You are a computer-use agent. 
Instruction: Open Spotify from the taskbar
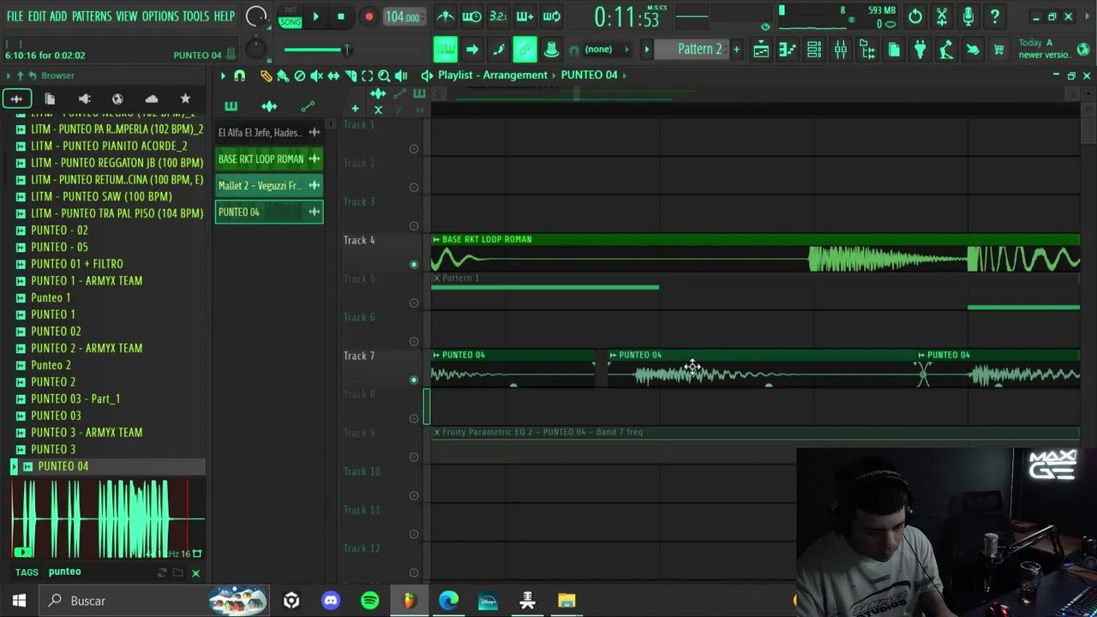pyautogui.click(x=370, y=601)
